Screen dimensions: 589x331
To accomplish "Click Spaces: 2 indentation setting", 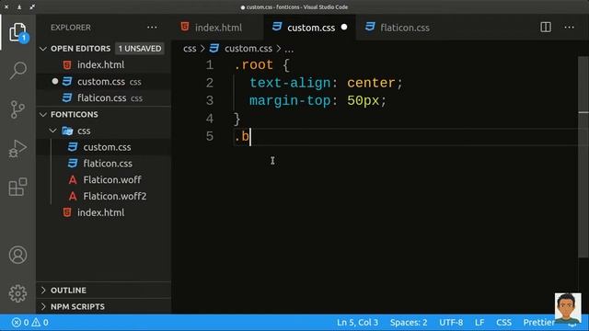I will click(x=409, y=323).
